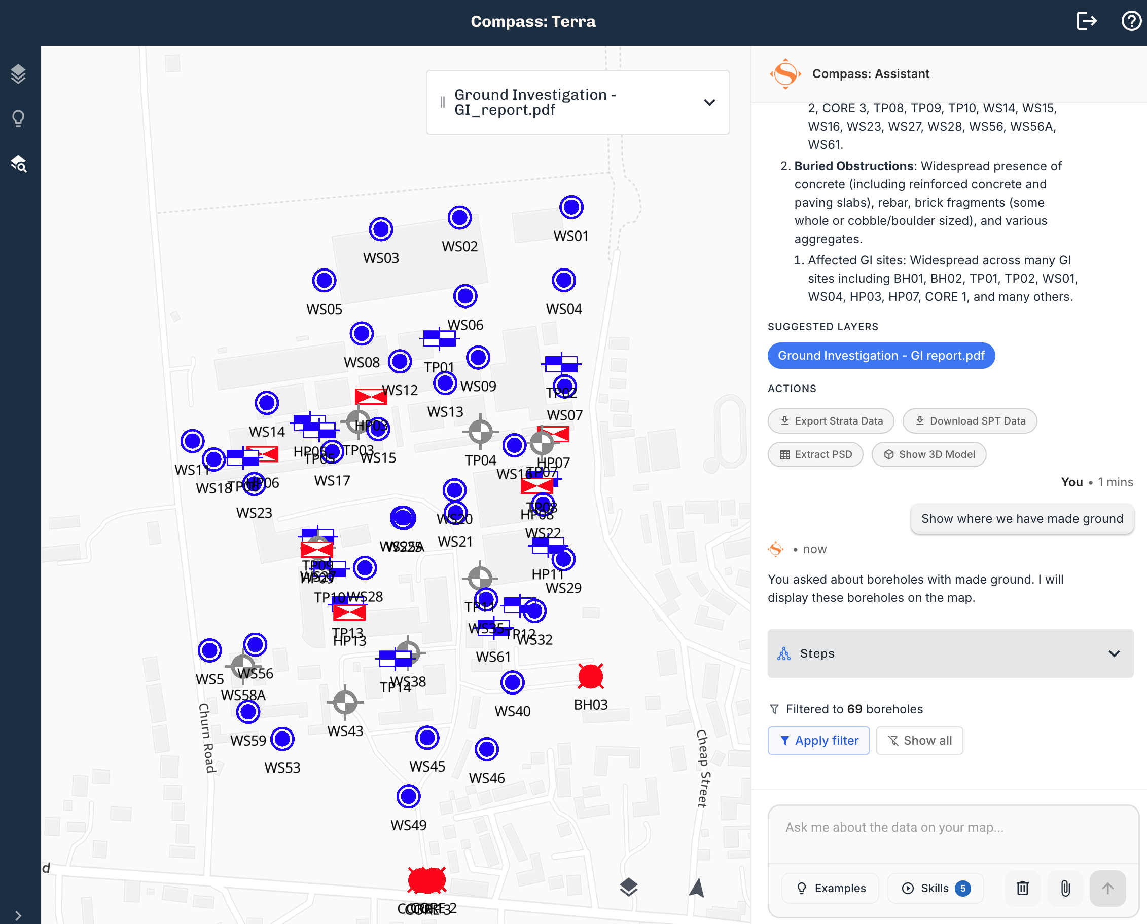Click the Show 3D Model button
Screen dimensions: 1147x924
click(928, 454)
